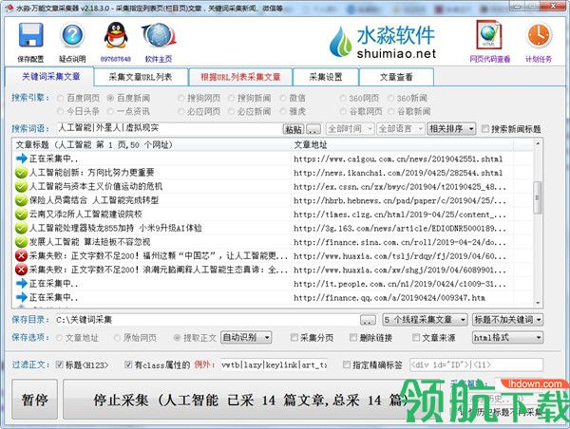The image size is (570, 429).
Task: Select 搜狗网页 radio option
Action: 181,98
